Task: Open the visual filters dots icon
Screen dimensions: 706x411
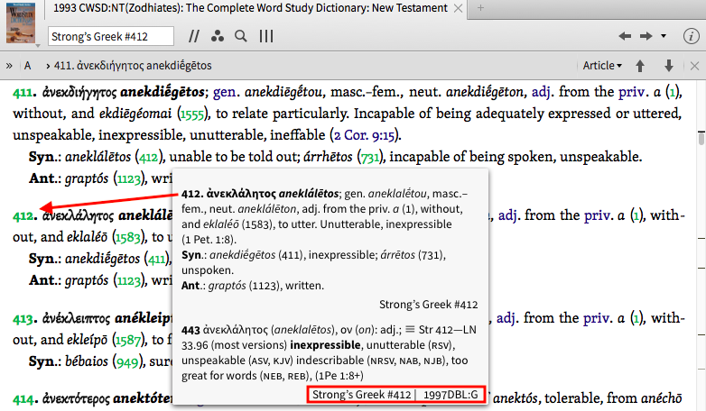Action: [217, 37]
